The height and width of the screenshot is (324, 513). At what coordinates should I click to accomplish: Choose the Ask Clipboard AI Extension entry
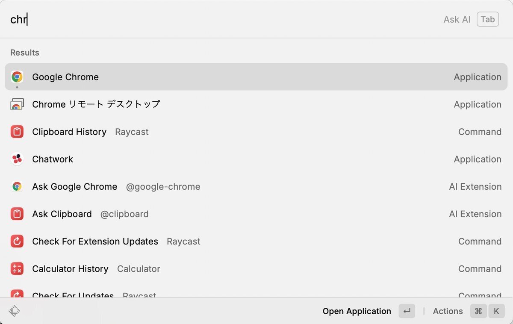(x=256, y=214)
